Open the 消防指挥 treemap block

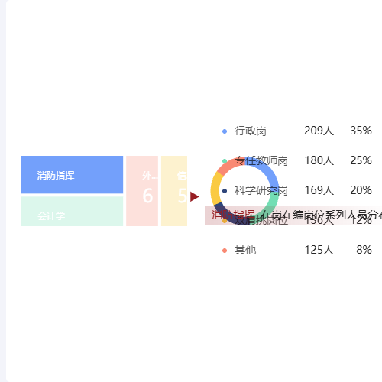point(72,175)
